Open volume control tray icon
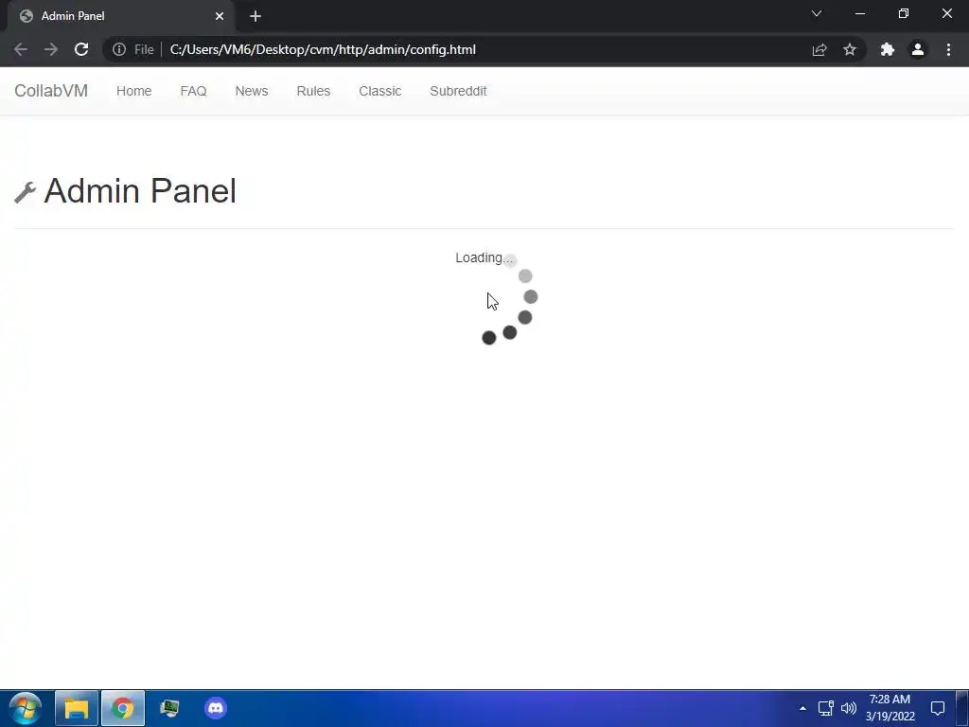 (849, 708)
